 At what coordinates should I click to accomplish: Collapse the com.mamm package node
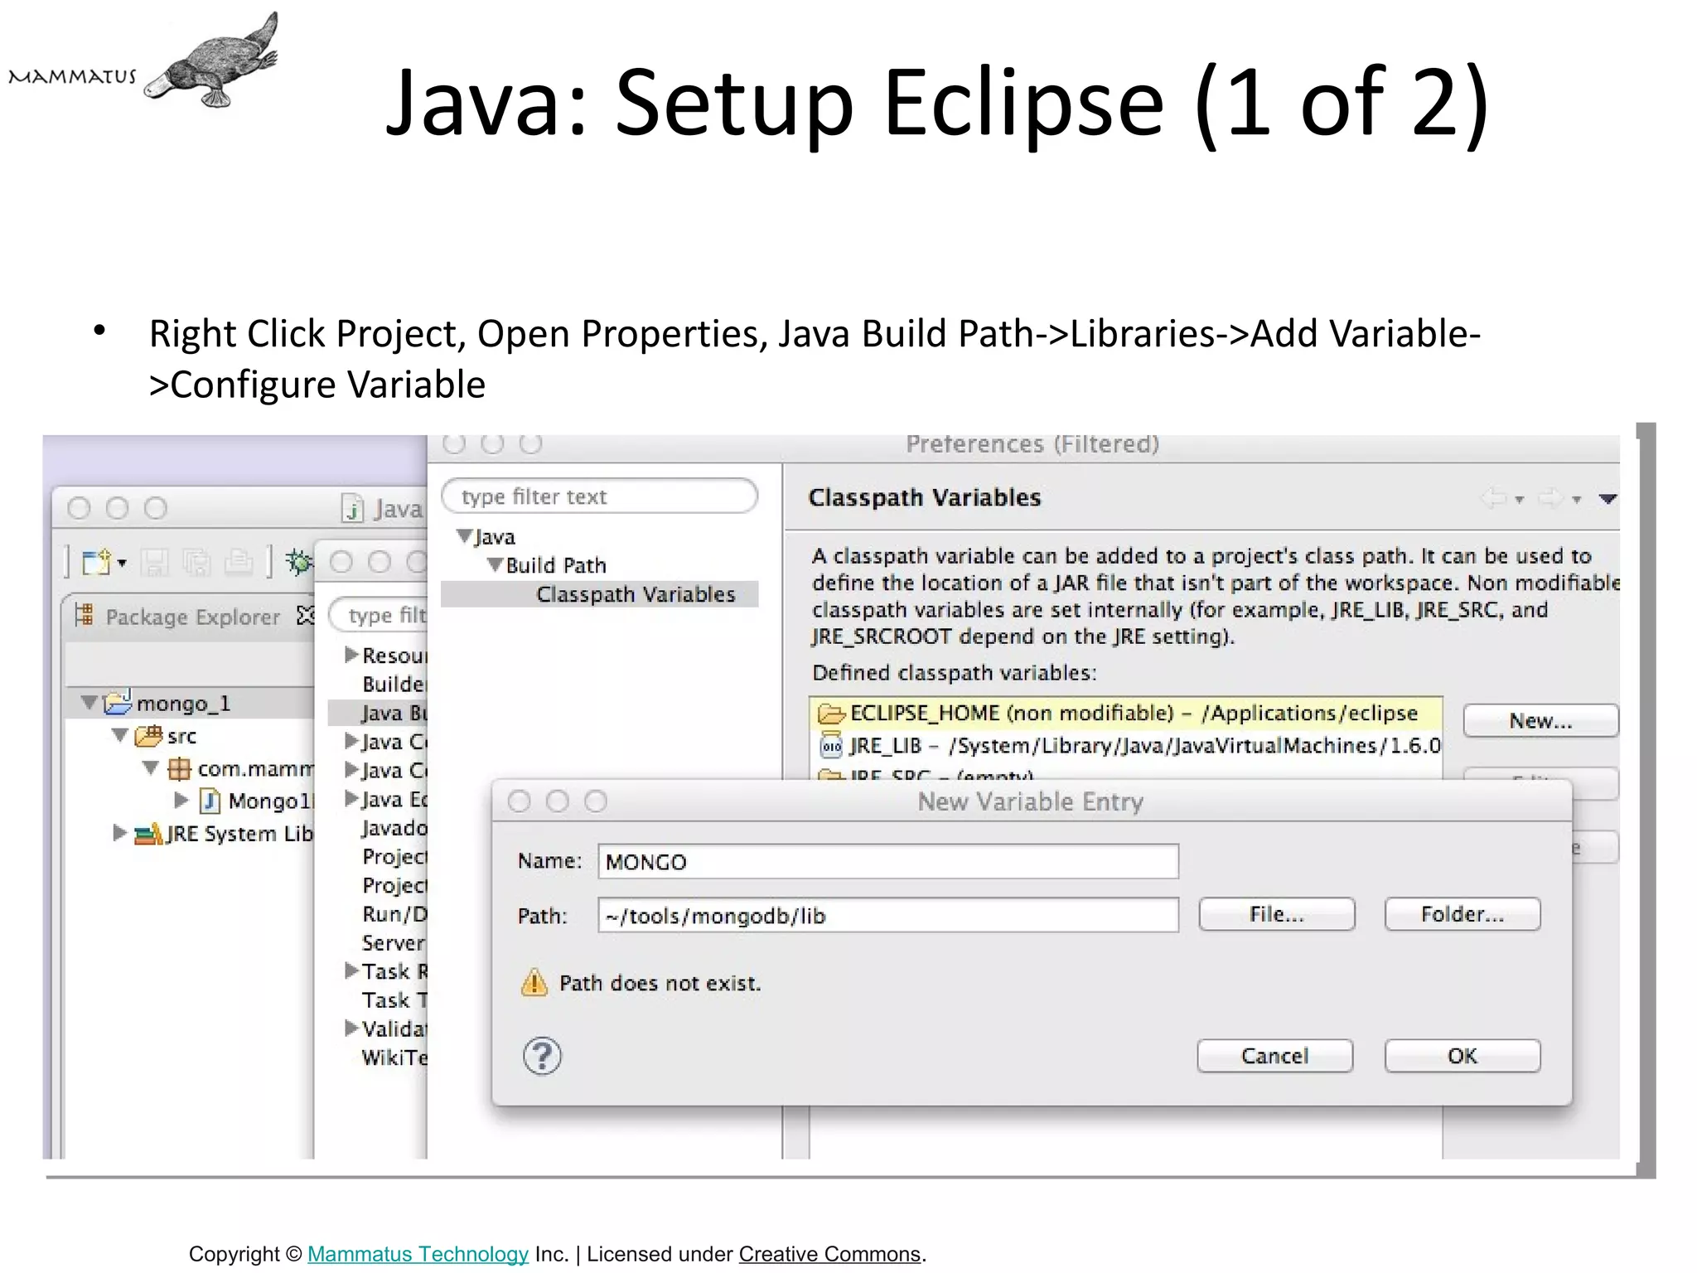151,767
